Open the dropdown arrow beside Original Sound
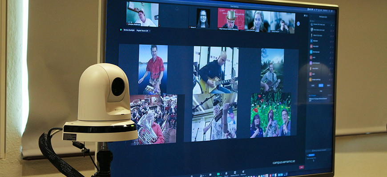The height and width of the screenshot is (177, 387). click(x=149, y=31)
